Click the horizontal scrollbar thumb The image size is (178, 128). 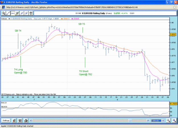click(130, 121)
